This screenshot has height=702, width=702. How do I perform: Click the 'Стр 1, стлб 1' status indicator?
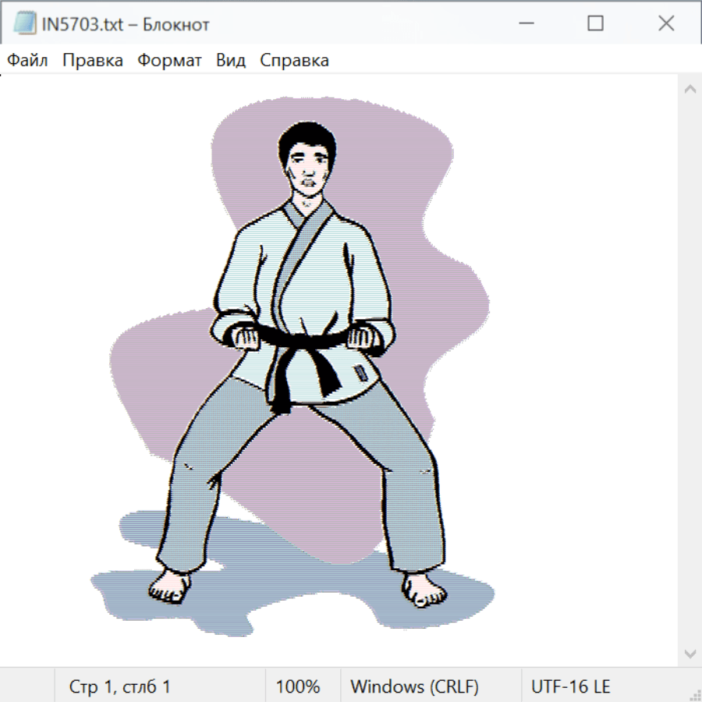(x=119, y=686)
